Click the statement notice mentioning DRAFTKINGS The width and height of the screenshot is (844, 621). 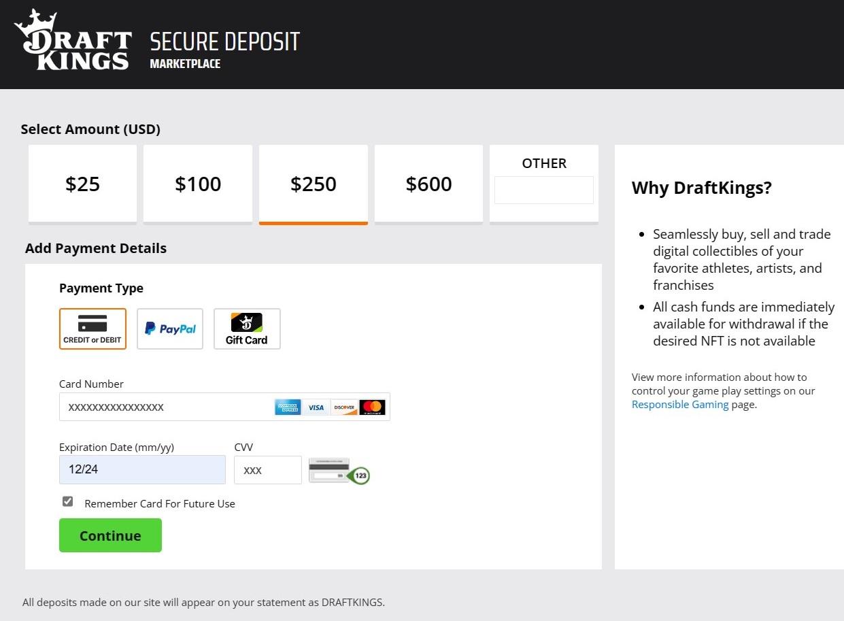[x=203, y=602]
